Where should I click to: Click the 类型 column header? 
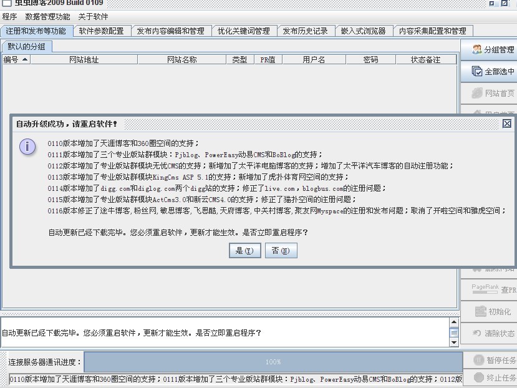point(239,59)
